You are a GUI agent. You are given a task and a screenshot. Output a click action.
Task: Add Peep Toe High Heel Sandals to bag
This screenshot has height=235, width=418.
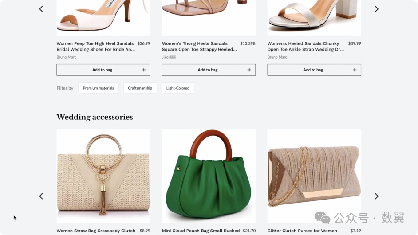(103, 70)
